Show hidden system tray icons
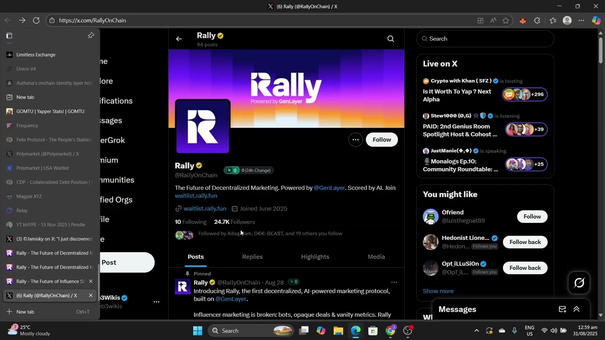 tap(476, 331)
